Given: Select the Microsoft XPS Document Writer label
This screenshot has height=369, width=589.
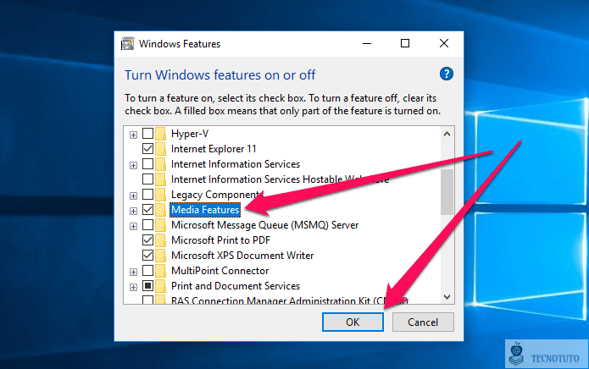Looking at the screenshot, I should 242,256.
